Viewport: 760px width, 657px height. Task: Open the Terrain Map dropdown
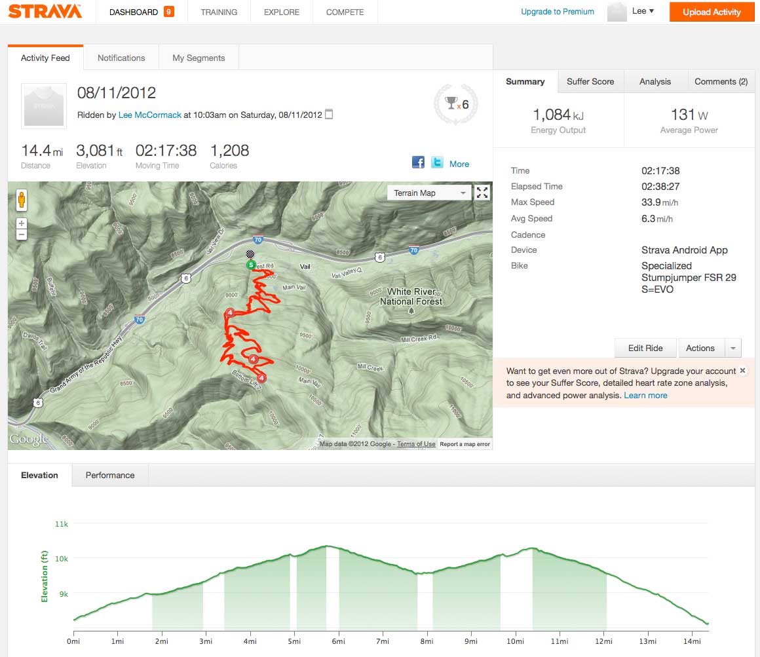[x=429, y=193]
